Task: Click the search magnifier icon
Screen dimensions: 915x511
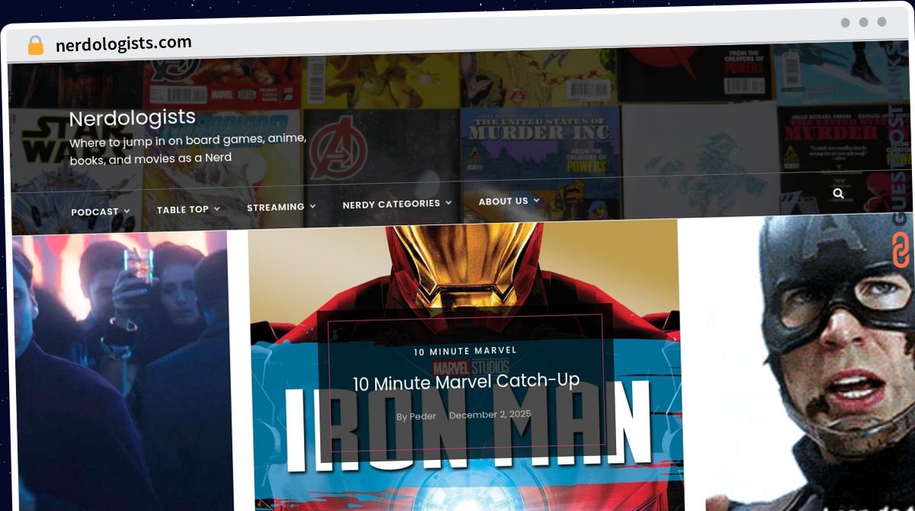Action: [x=838, y=194]
